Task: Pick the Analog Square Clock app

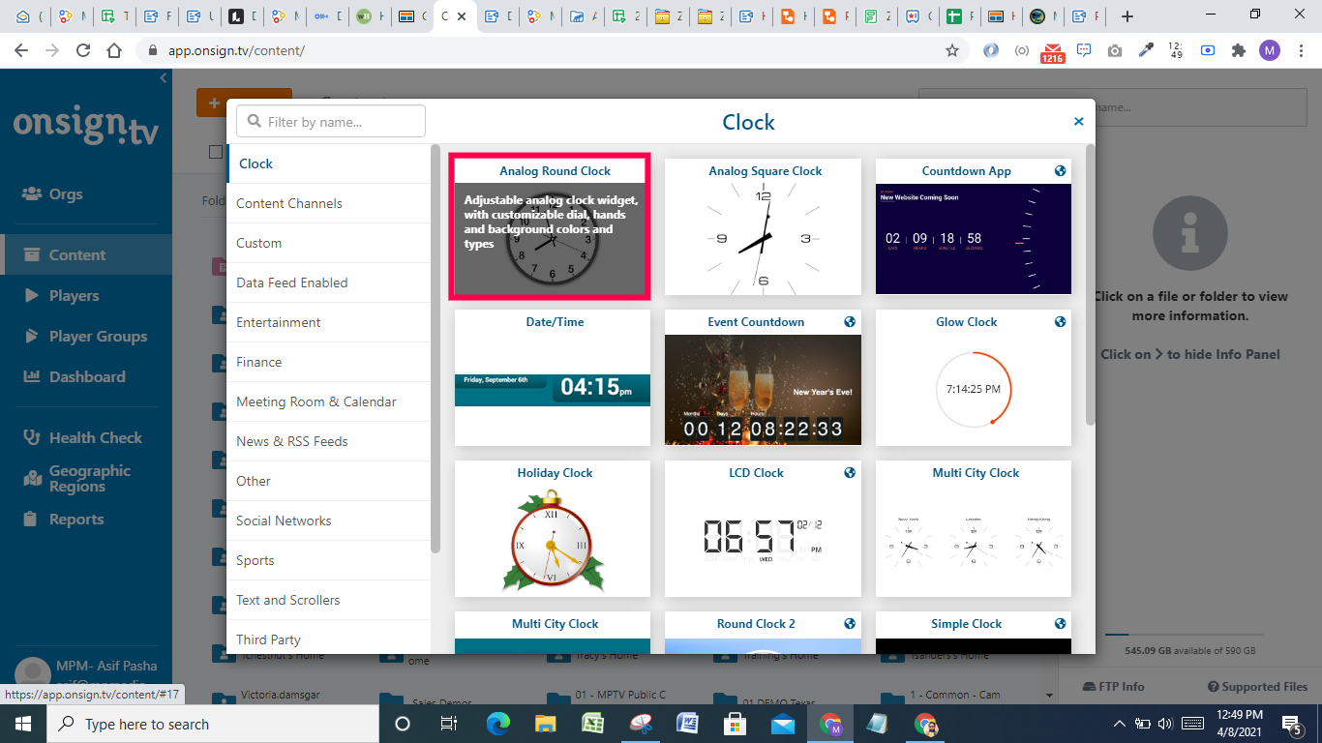Action: [763, 226]
